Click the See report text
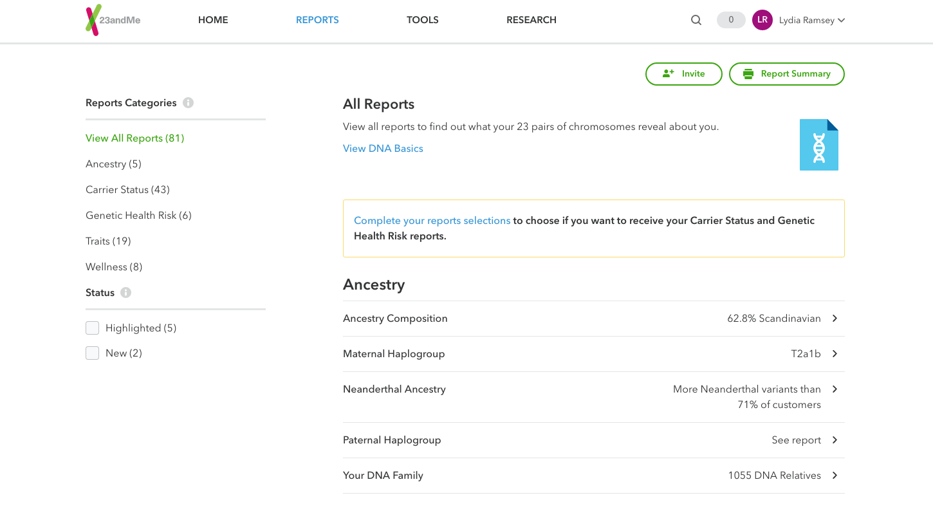The height and width of the screenshot is (511, 933). pos(797,440)
